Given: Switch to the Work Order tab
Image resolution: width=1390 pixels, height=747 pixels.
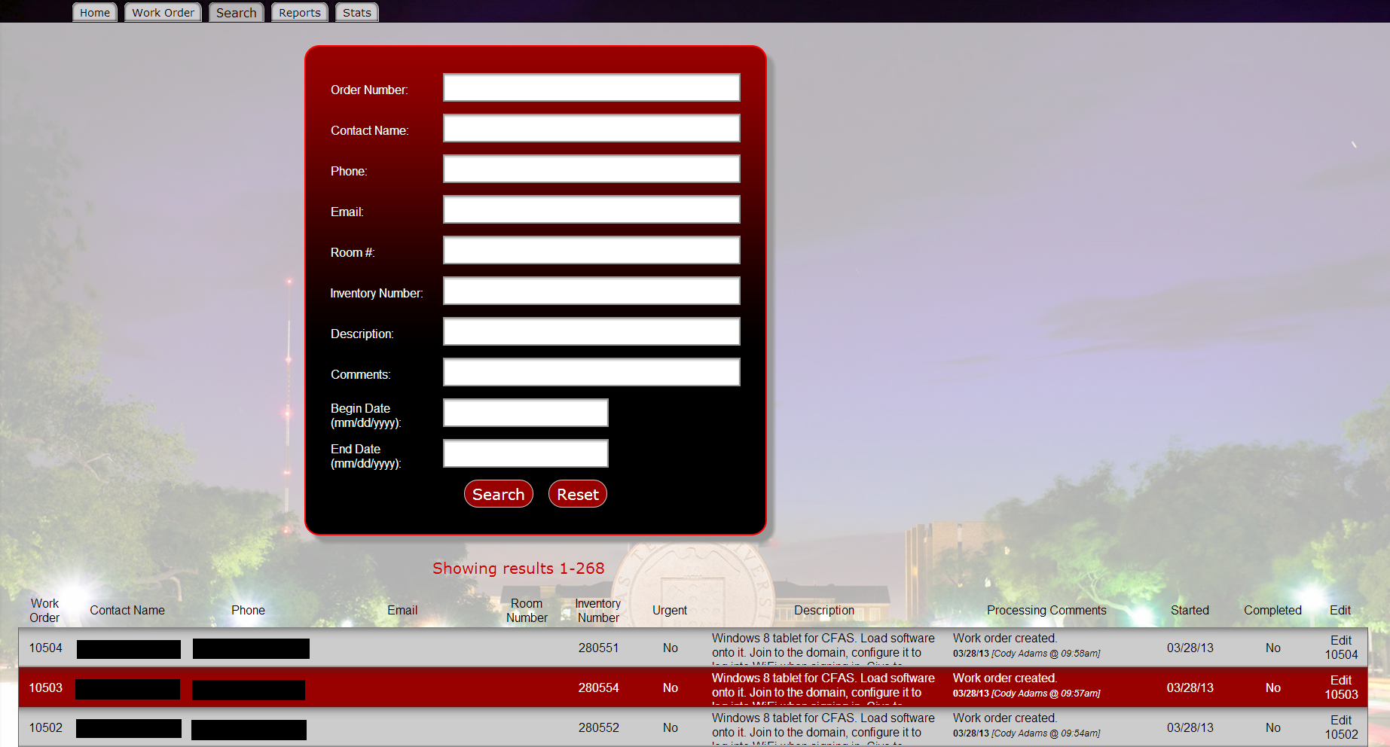Looking at the screenshot, I should point(163,13).
